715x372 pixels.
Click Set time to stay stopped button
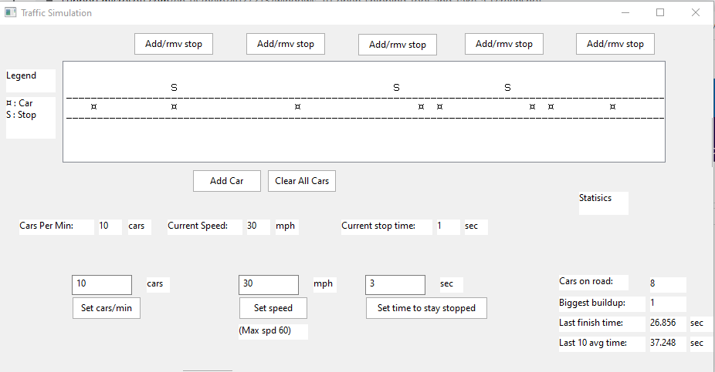pos(426,308)
